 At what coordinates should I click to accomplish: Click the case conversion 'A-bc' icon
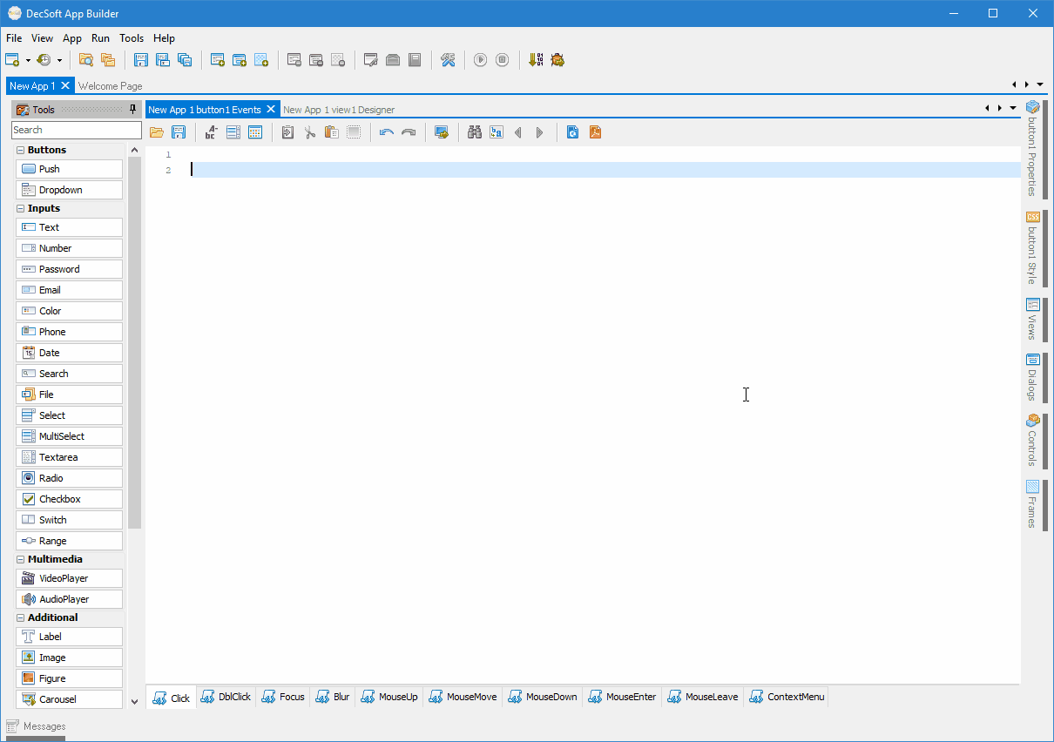tap(211, 132)
